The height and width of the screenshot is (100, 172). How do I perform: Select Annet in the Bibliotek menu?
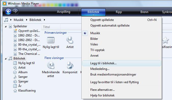[x=122, y=56]
